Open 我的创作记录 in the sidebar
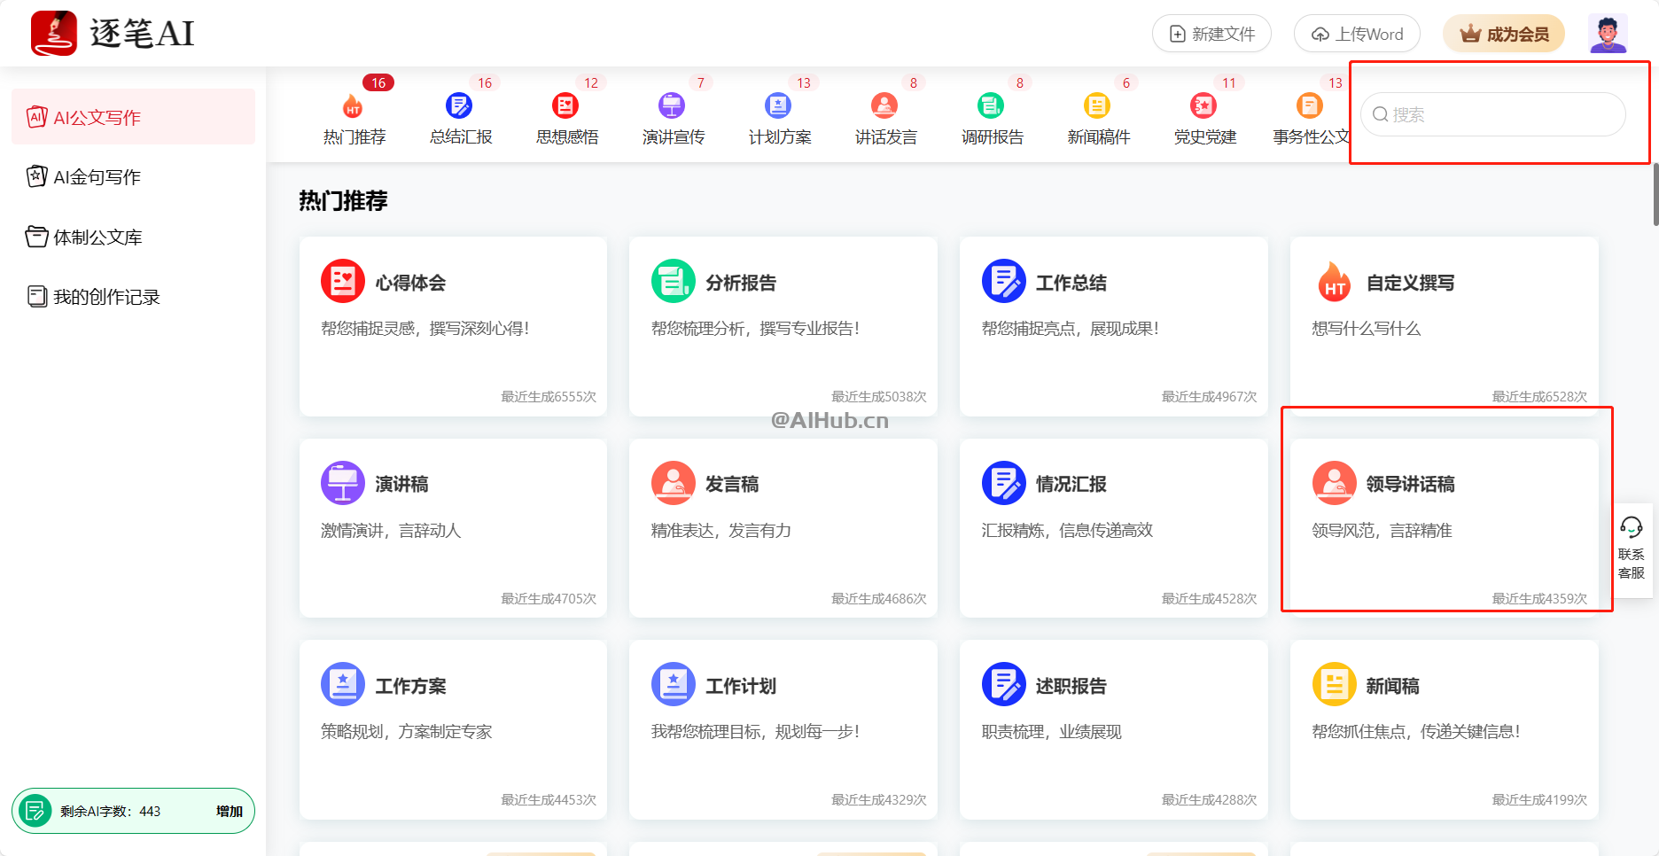The height and width of the screenshot is (856, 1659). point(133,296)
